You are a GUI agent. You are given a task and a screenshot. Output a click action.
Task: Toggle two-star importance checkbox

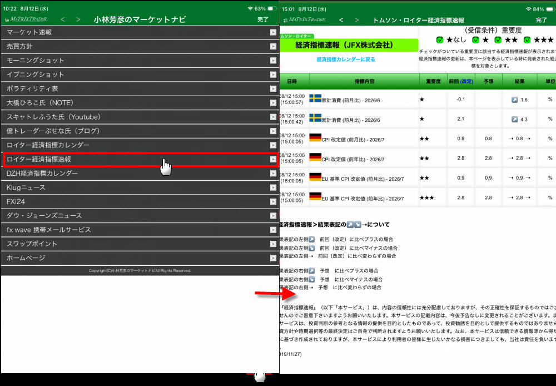click(x=498, y=39)
